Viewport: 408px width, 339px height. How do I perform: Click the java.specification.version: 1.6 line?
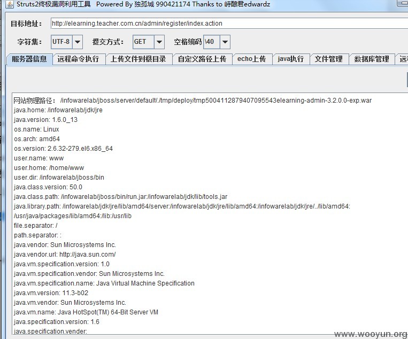(x=57, y=322)
